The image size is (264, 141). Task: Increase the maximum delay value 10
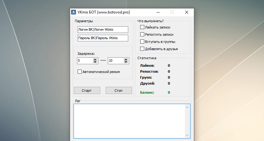[126, 60]
